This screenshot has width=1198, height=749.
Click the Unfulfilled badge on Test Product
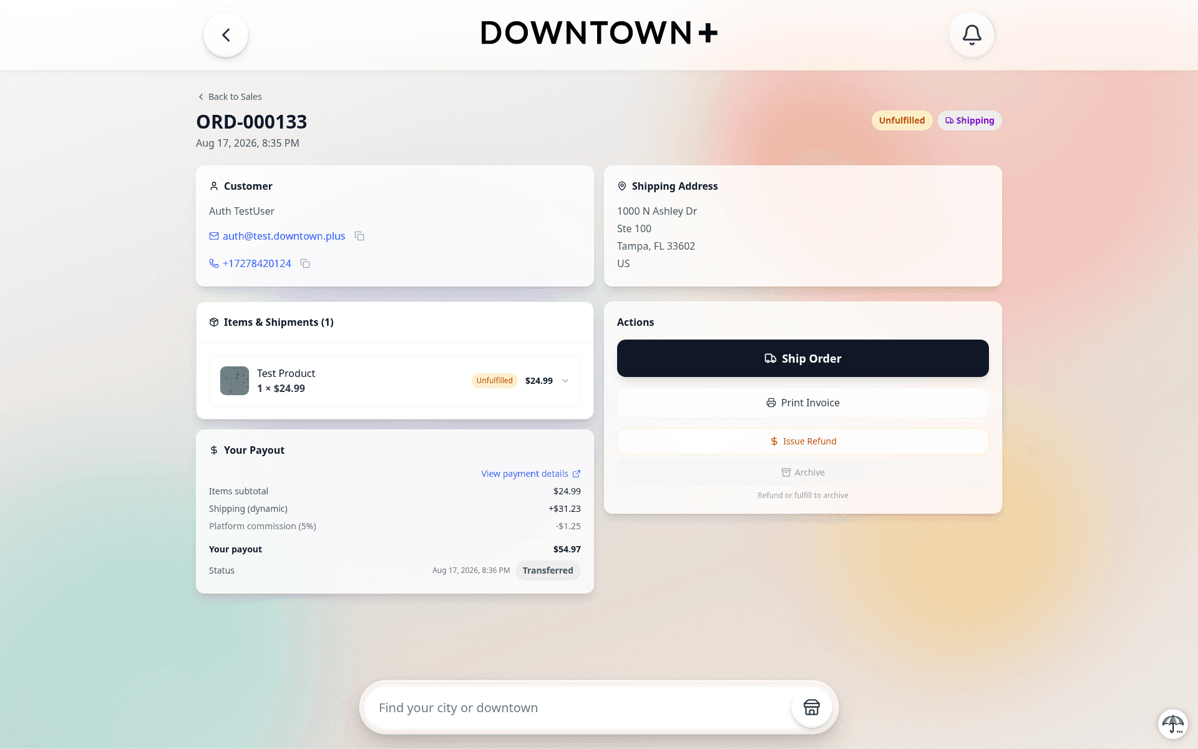pos(494,381)
